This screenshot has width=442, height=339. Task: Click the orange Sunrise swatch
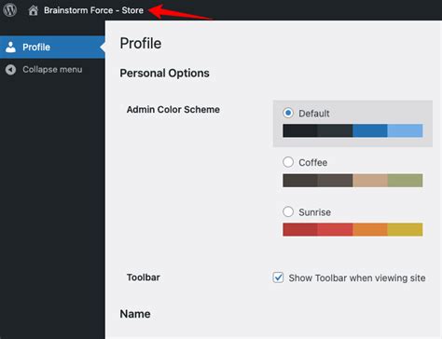click(370, 229)
